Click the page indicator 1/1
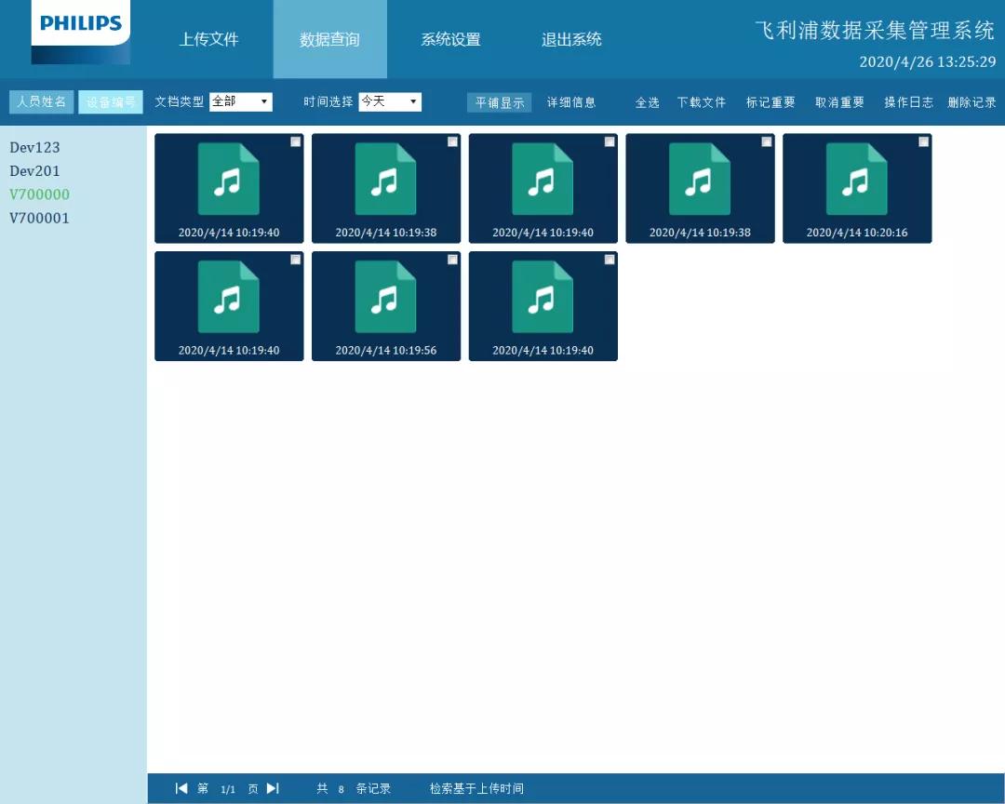Viewport: 1005px width, 804px height. [228, 789]
